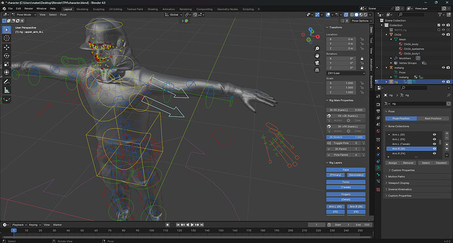Select the Transform tool
The width and height of the screenshot is (453, 243).
[7, 72]
